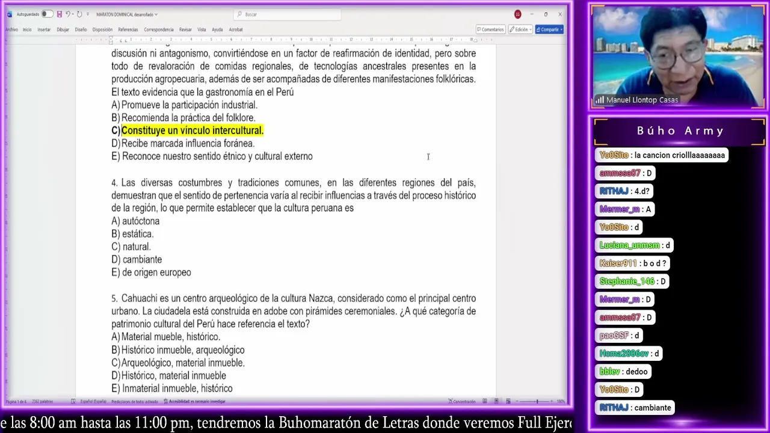Click the Búho Army chat header

tap(680, 131)
